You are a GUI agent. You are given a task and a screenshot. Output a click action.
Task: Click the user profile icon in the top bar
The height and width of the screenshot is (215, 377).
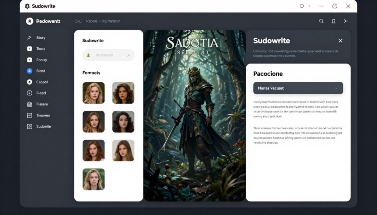334,21
